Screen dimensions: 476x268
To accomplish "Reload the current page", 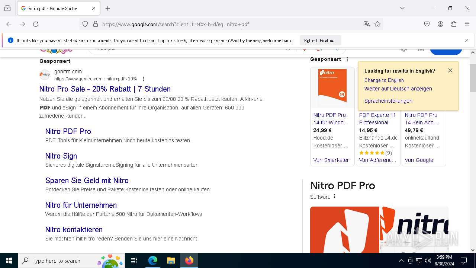I will [36, 24].
